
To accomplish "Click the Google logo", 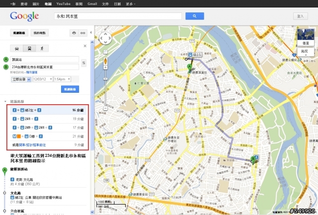I will [x=24, y=16].
